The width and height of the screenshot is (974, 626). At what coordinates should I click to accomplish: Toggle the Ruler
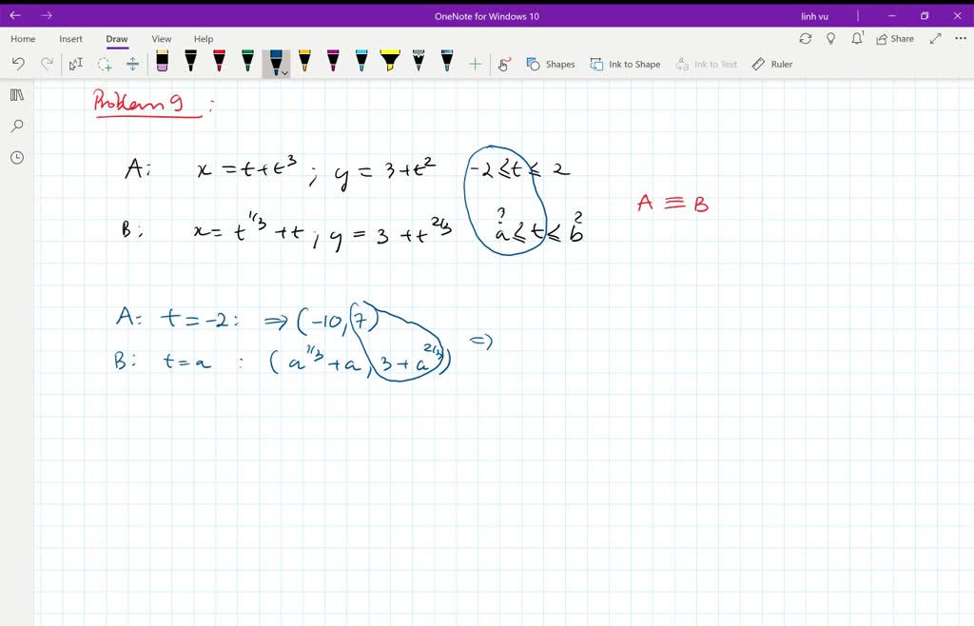pyautogui.click(x=772, y=64)
